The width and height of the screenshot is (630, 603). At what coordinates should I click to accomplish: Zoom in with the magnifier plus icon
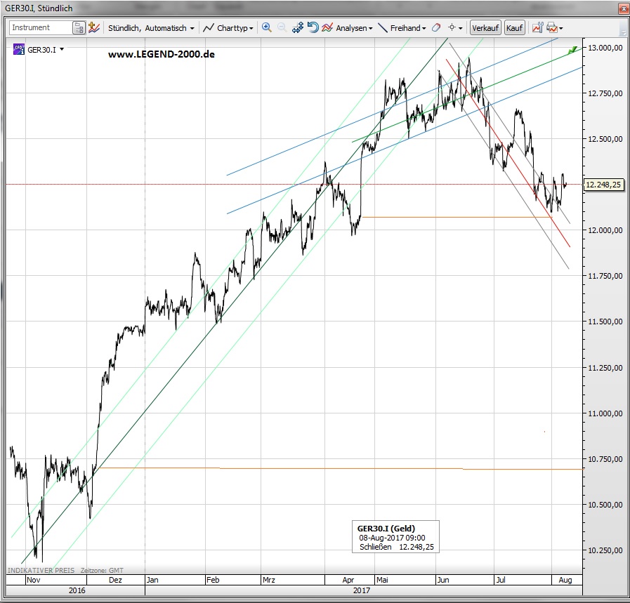267,28
